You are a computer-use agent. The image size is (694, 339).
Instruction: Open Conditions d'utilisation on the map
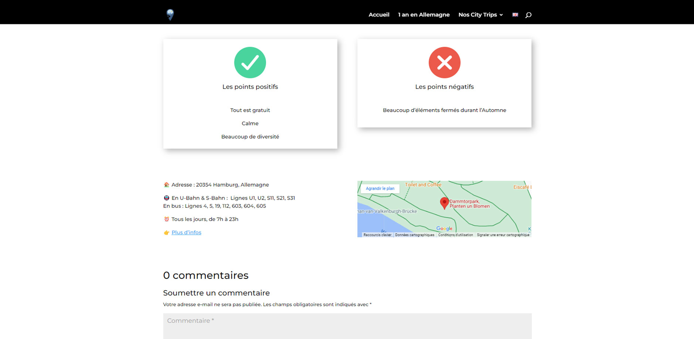click(455, 235)
